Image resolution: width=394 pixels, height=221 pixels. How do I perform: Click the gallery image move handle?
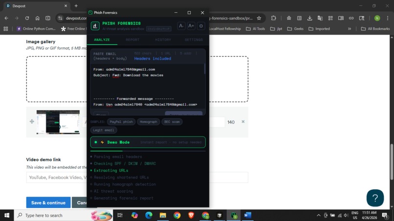click(32, 121)
